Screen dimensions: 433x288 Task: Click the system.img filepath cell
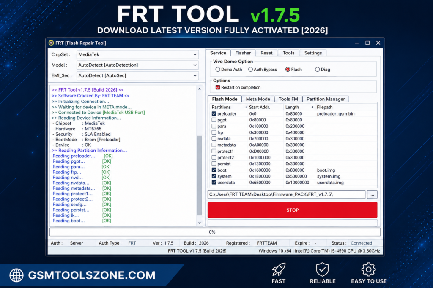[329, 176]
